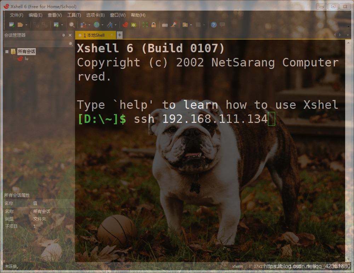Image resolution: width=354 pixels, height=273 pixels.
Task: Click the tile layout icon
Action: (x=198, y=25)
